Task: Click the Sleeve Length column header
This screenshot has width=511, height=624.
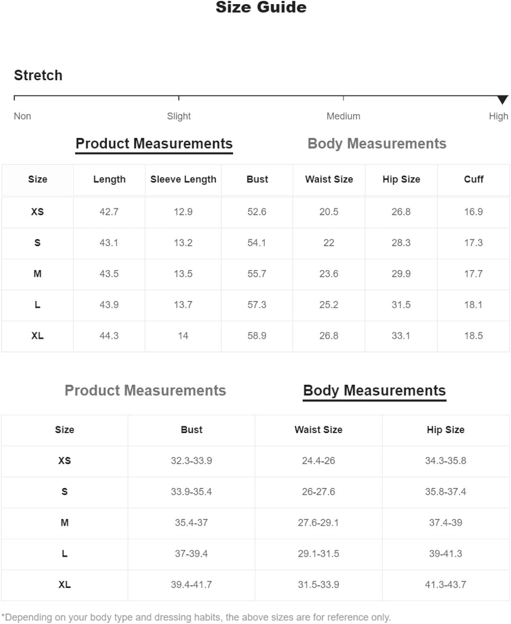Action: tap(183, 179)
